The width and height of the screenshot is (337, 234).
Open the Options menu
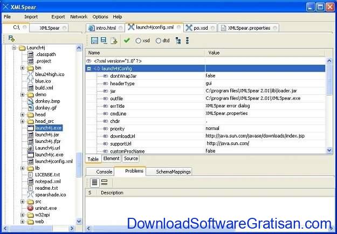(x=100, y=17)
